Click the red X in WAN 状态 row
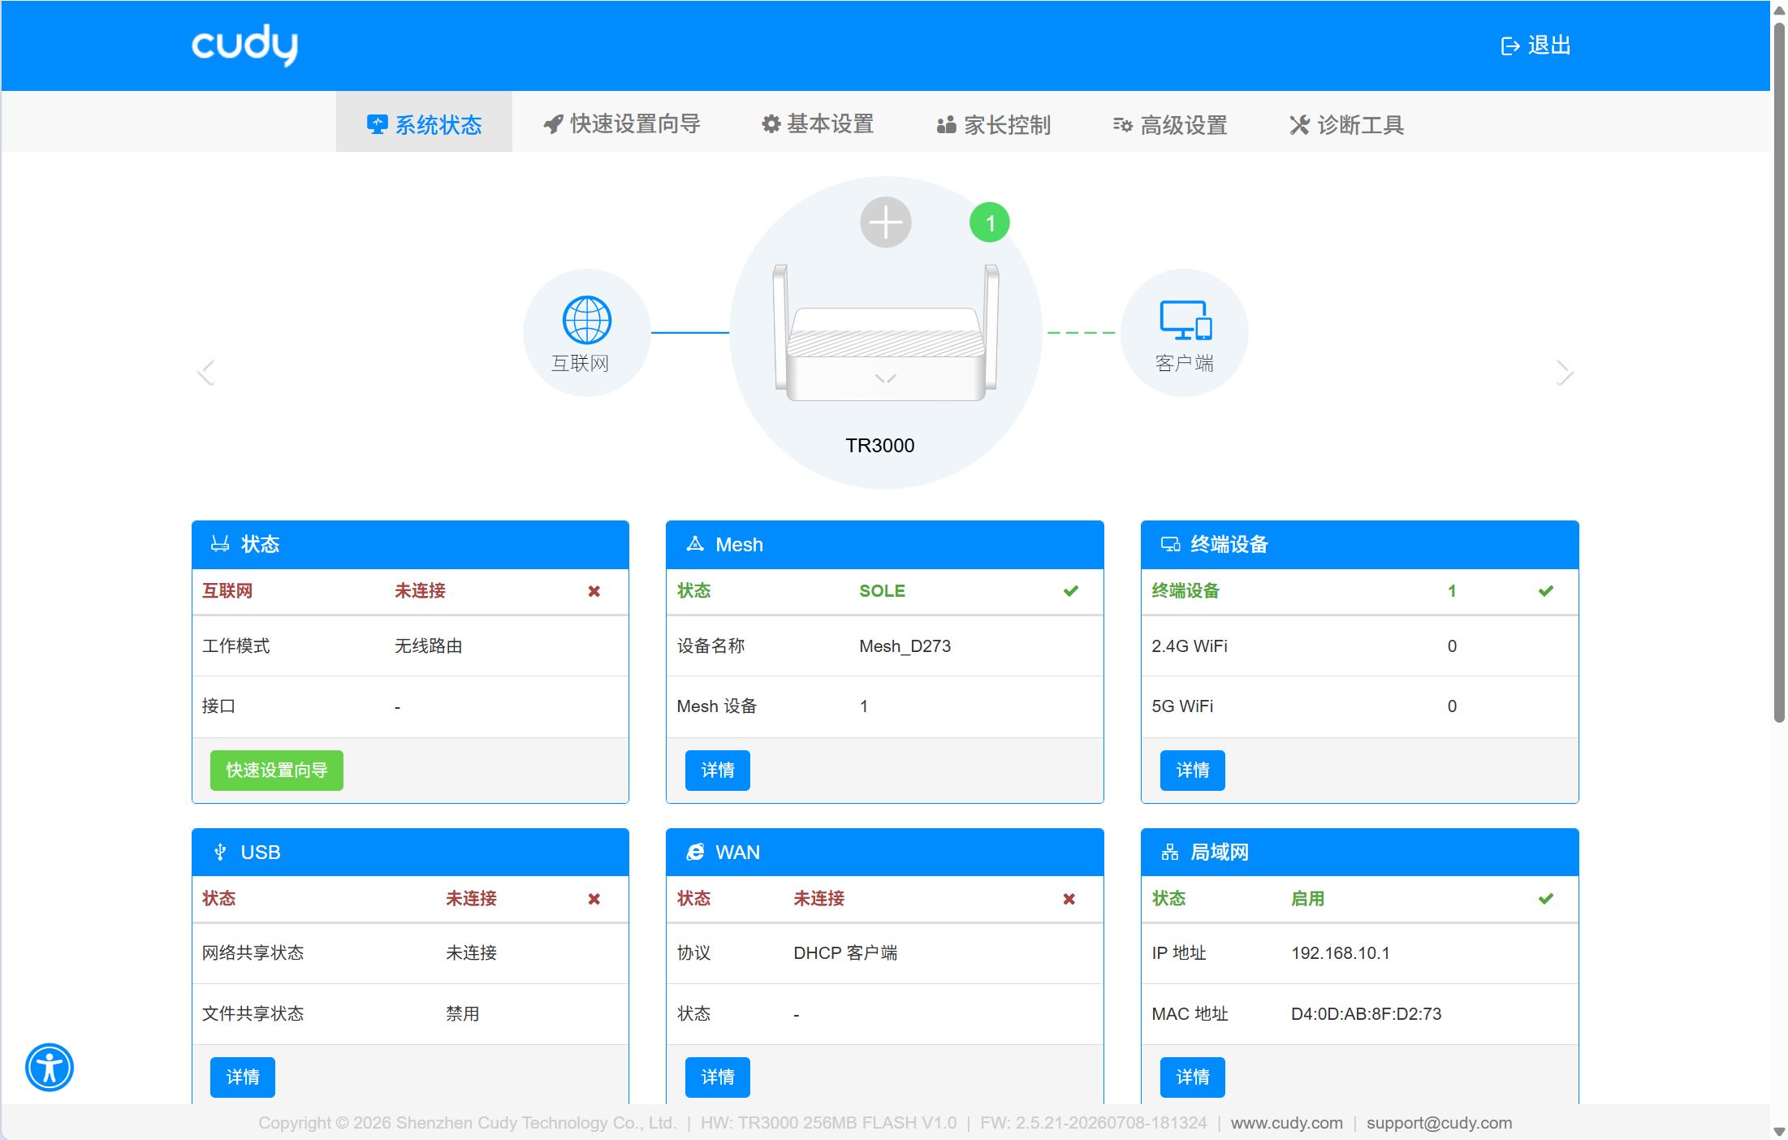 pyautogui.click(x=1069, y=899)
